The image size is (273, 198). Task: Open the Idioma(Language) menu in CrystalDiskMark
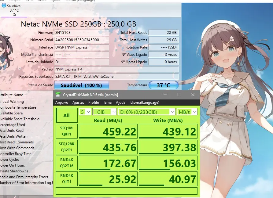coord(144,103)
